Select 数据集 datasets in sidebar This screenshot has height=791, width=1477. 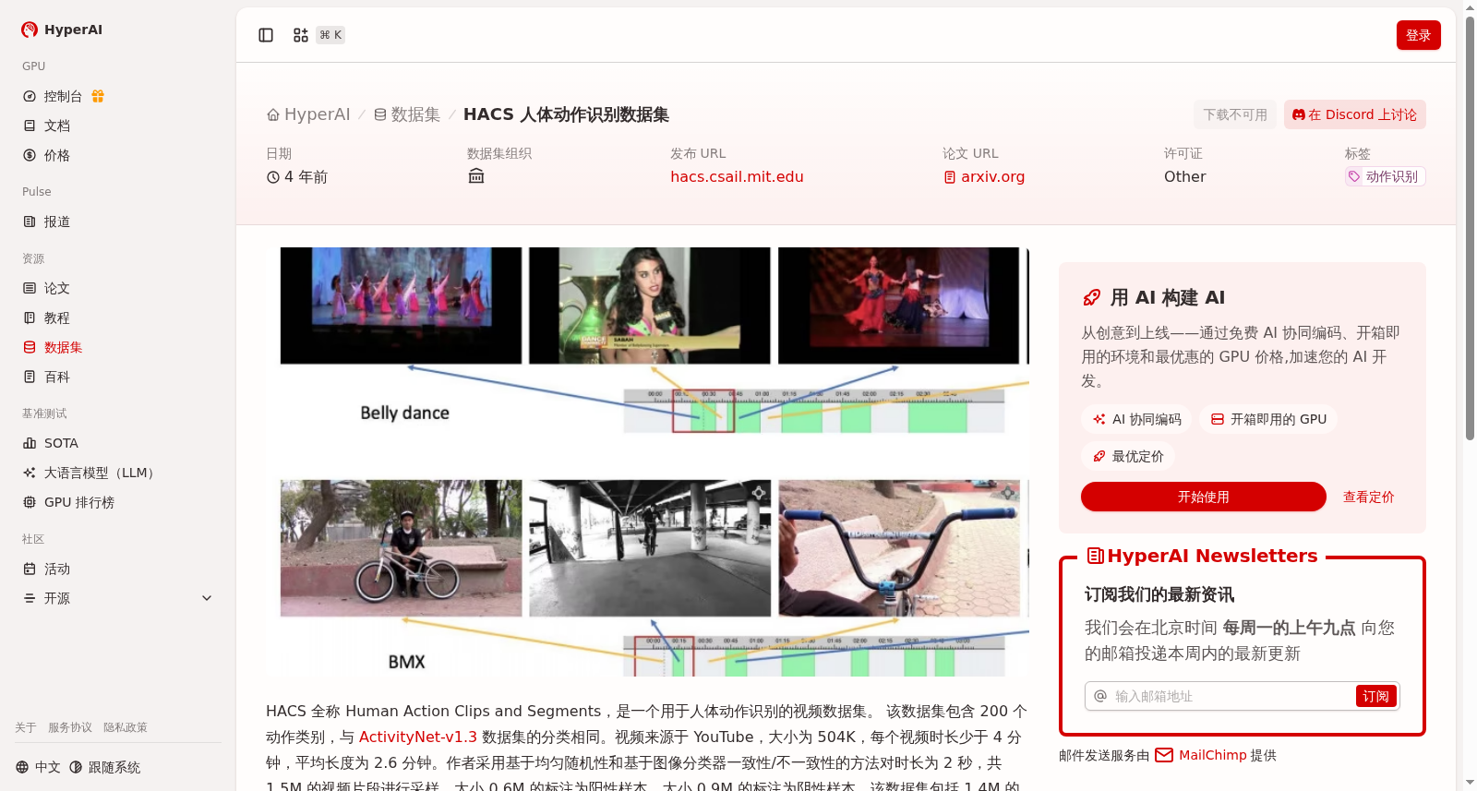(63, 347)
